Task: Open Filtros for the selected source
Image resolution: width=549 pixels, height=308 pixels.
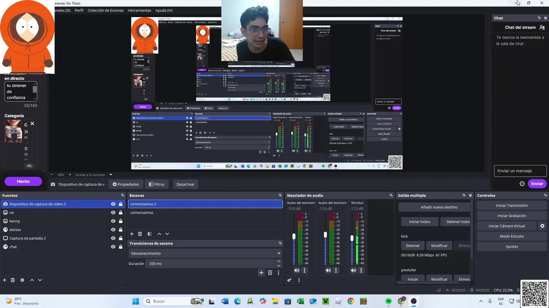Action: click(157, 184)
